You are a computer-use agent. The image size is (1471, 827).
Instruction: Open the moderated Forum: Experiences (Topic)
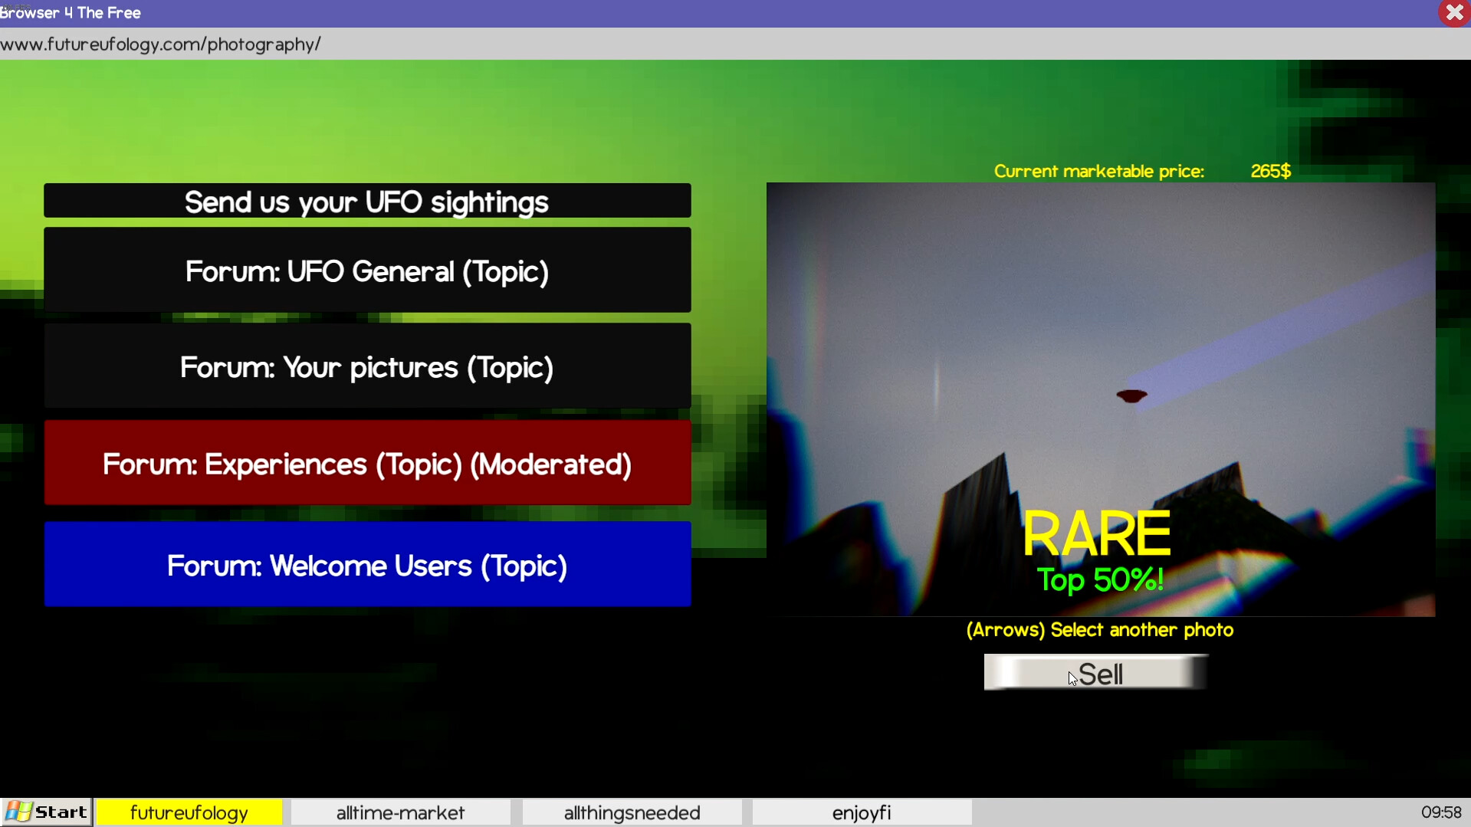366,464
